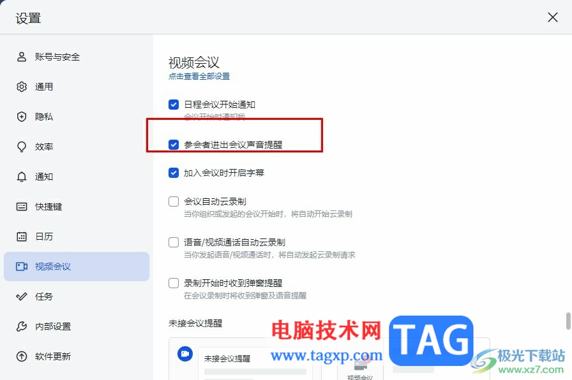This screenshot has width=572, height=380.
Task: Open the 日历 calendar icon
Action: click(x=22, y=237)
